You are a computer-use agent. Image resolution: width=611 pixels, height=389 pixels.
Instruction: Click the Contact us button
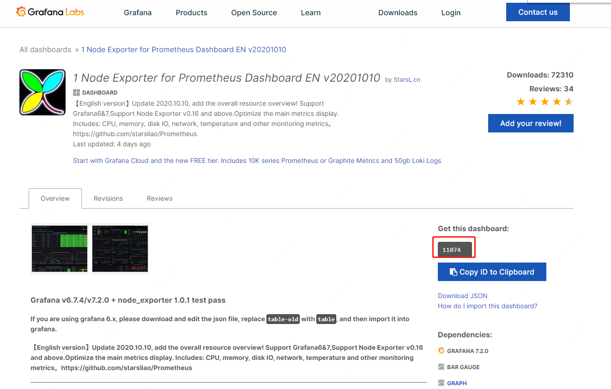[x=538, y=12]
